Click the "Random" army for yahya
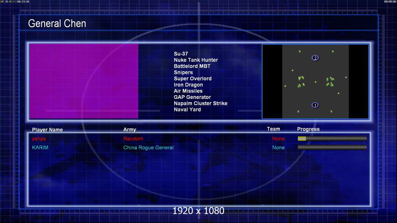The width and height of the screenshot is (397, 223). tap(133, 139)
